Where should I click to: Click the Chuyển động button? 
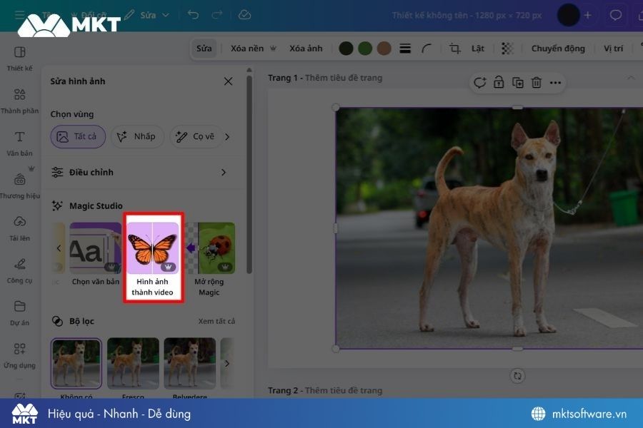point(559,48)
